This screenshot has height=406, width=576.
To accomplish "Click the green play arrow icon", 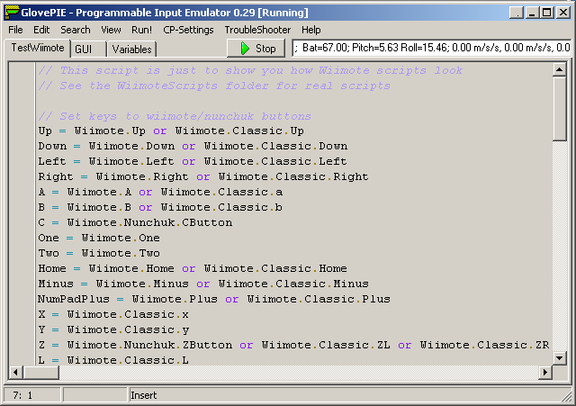I will [245, 48].
